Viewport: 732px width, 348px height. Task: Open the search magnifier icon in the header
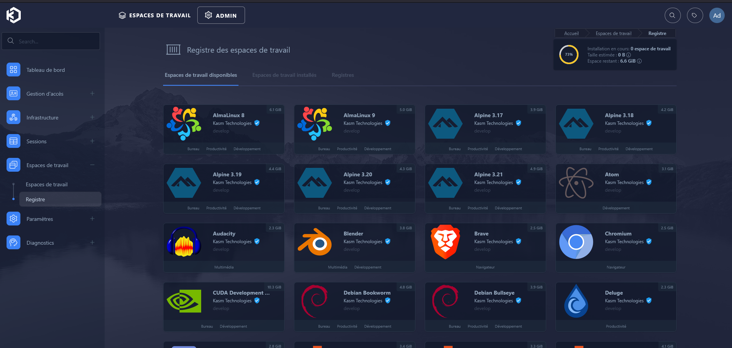(x=672, y=15)
